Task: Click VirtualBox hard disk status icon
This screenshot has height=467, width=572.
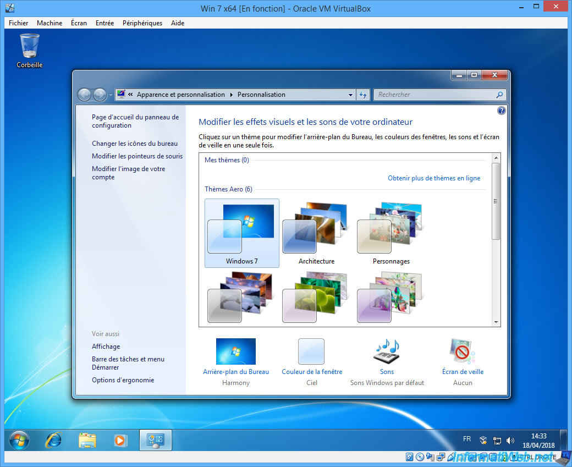Action: [409, 457]
